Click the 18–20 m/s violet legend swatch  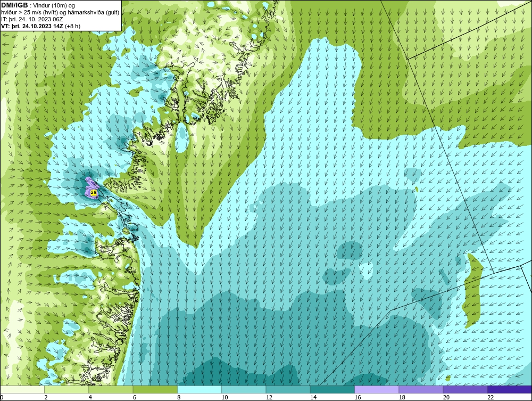[x=421, y=389]
